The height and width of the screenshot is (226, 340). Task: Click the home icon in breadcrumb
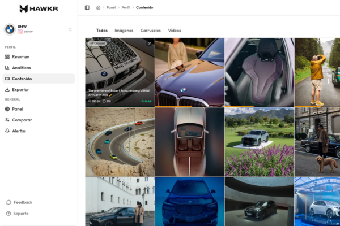(x=99, y=7)
